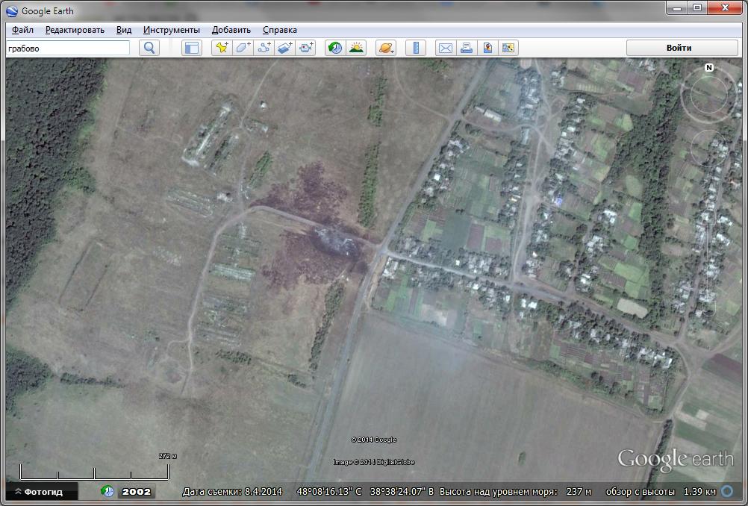This screenshot has width=748, height=506.
Task: Click the print icon
Action: pos(467,48)
